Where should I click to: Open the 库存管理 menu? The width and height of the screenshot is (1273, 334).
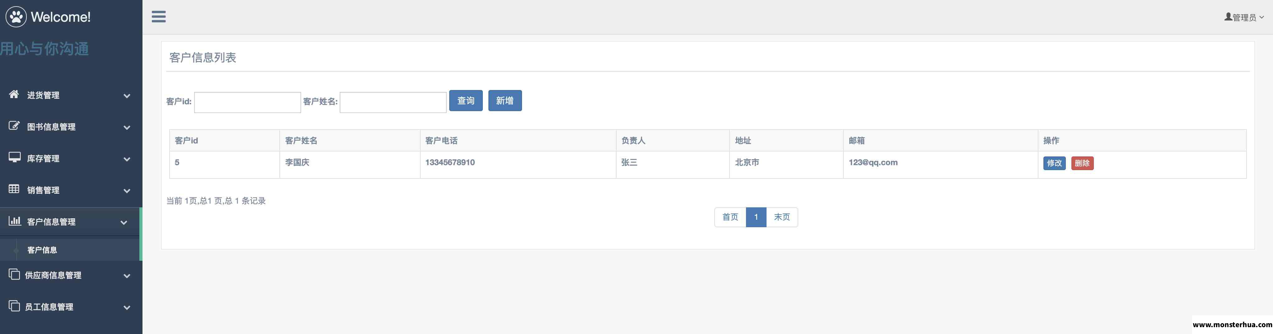point(71,158)
